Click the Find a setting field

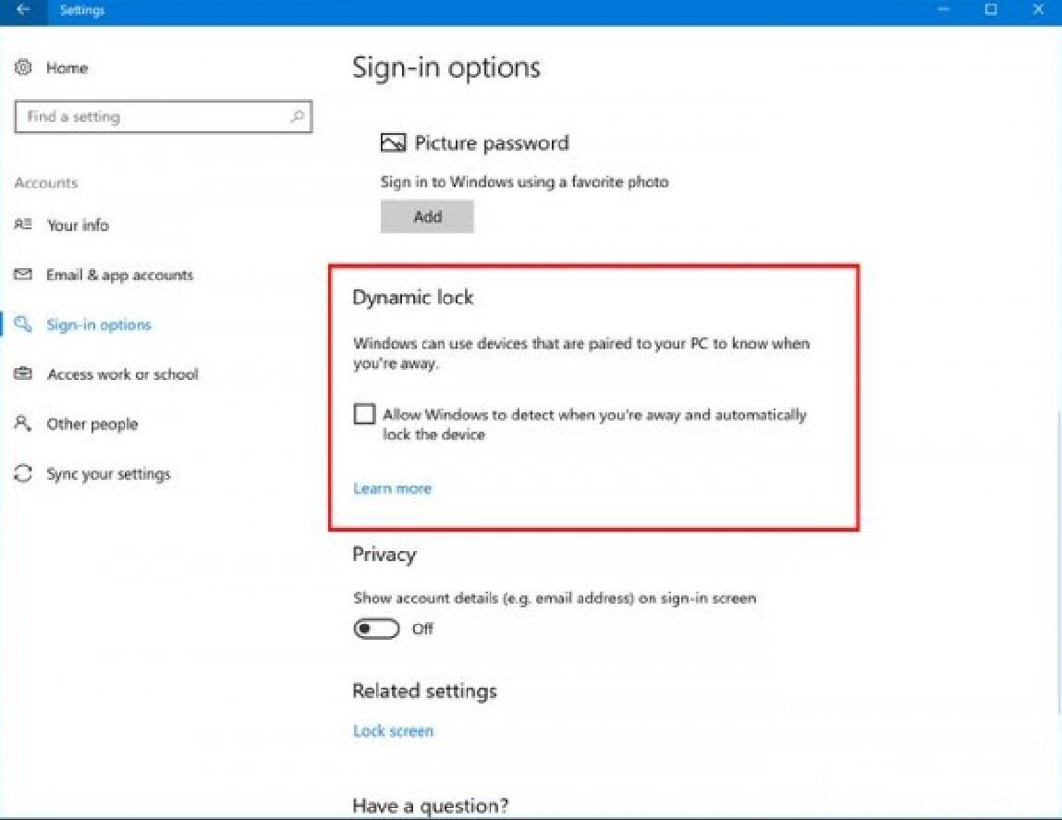tap(164, 116)
